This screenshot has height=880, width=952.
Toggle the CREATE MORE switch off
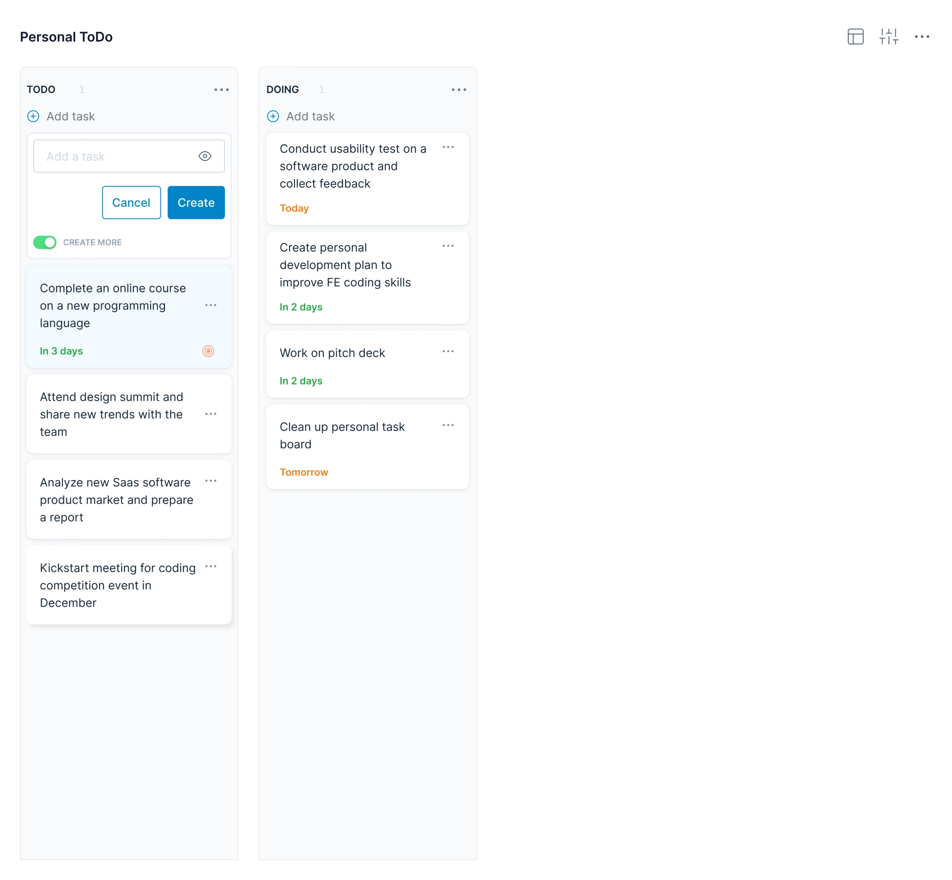point(44,242)
